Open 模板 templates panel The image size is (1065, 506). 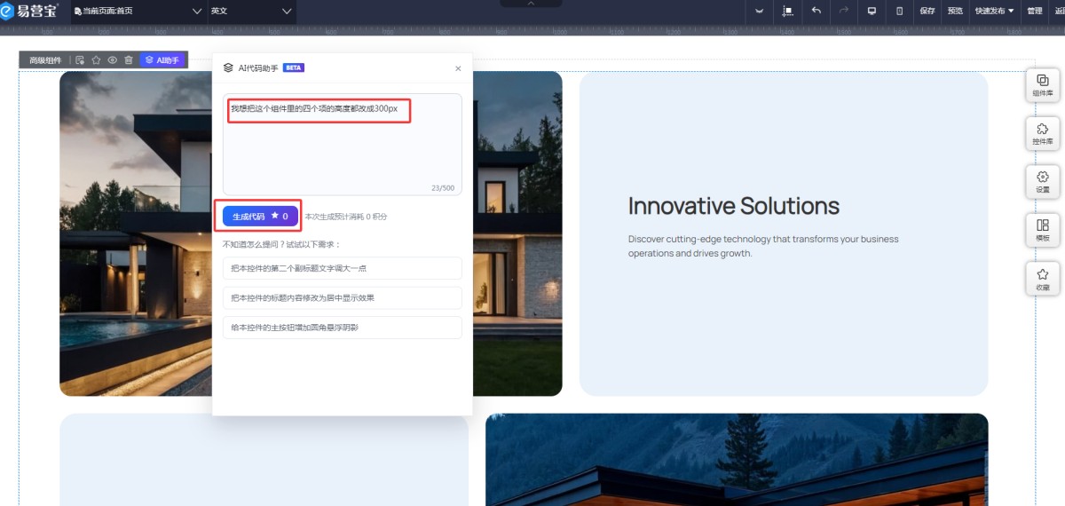1042,230
